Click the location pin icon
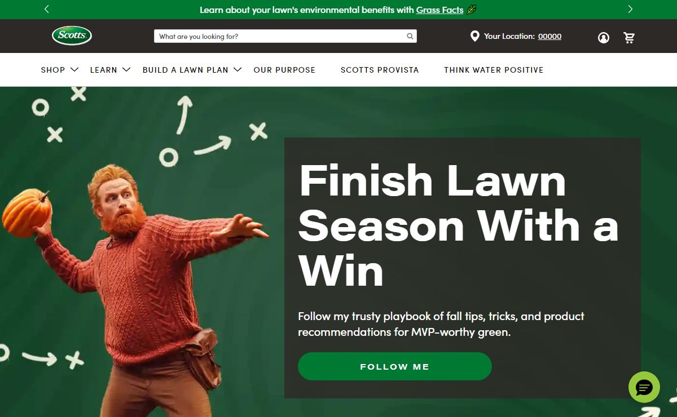Screen dimensions: 677x417 (x=475, y=36)
